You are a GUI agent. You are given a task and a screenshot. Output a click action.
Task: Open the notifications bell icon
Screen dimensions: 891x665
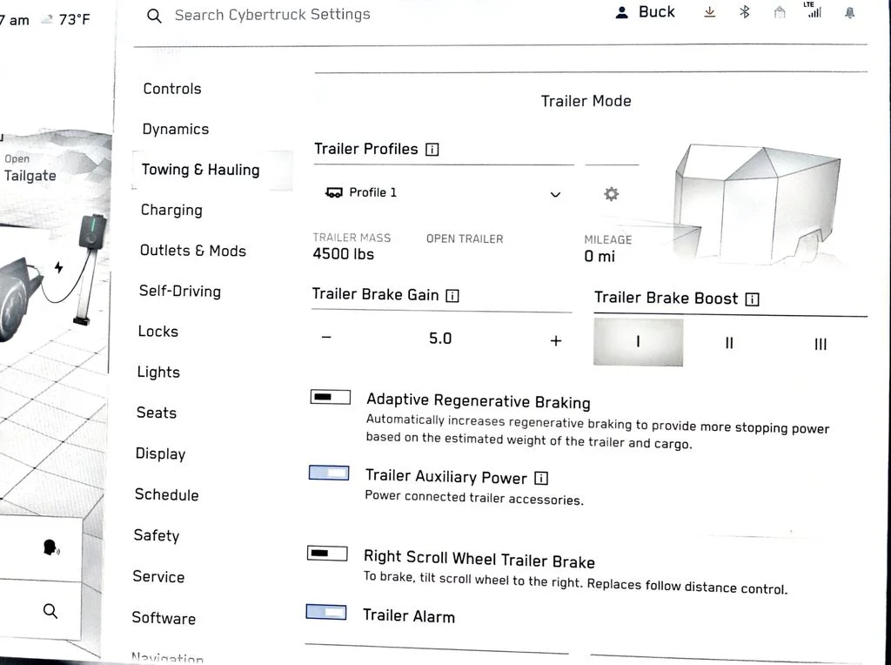coord(849,12)
